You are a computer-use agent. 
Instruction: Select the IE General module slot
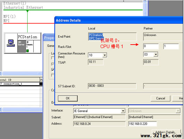pyautogui.click(x=30, y=46)
